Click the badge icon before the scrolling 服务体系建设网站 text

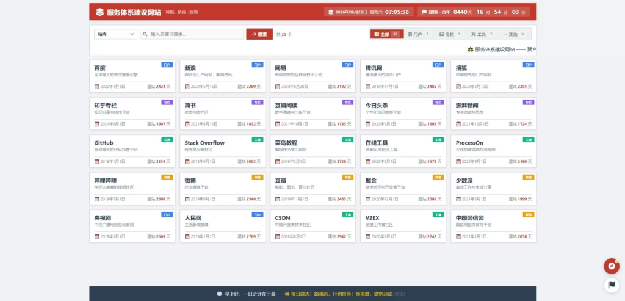tap(471, 49)
